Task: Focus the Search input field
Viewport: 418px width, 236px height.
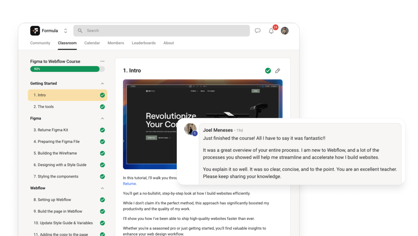Action: coord(161,30)
